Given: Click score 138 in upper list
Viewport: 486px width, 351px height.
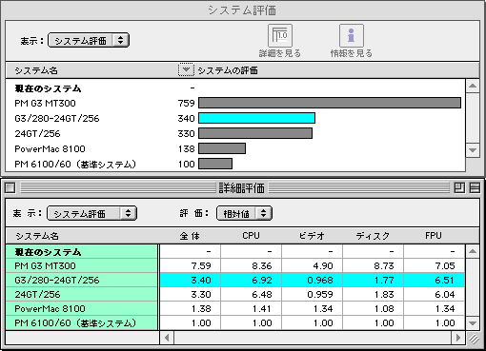Looking at the screenshot, I should coord(186,148).
